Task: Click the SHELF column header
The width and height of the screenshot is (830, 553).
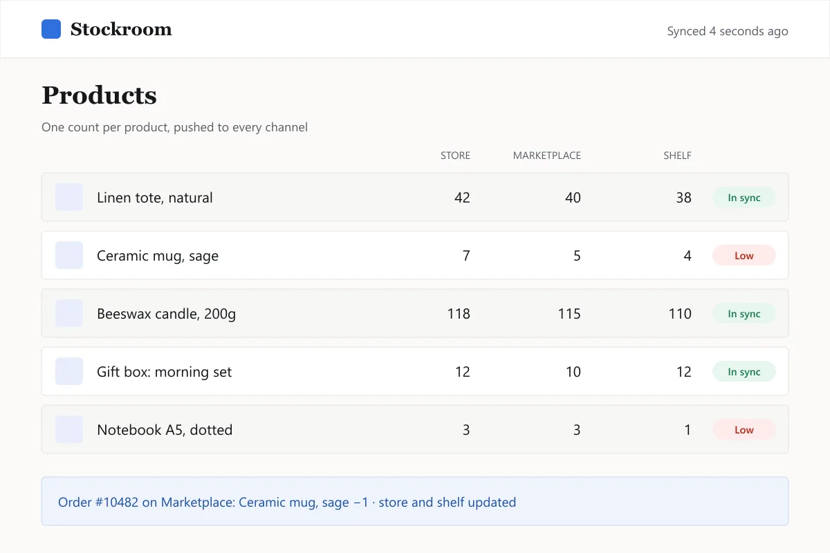Action: (x=677, y=156)
